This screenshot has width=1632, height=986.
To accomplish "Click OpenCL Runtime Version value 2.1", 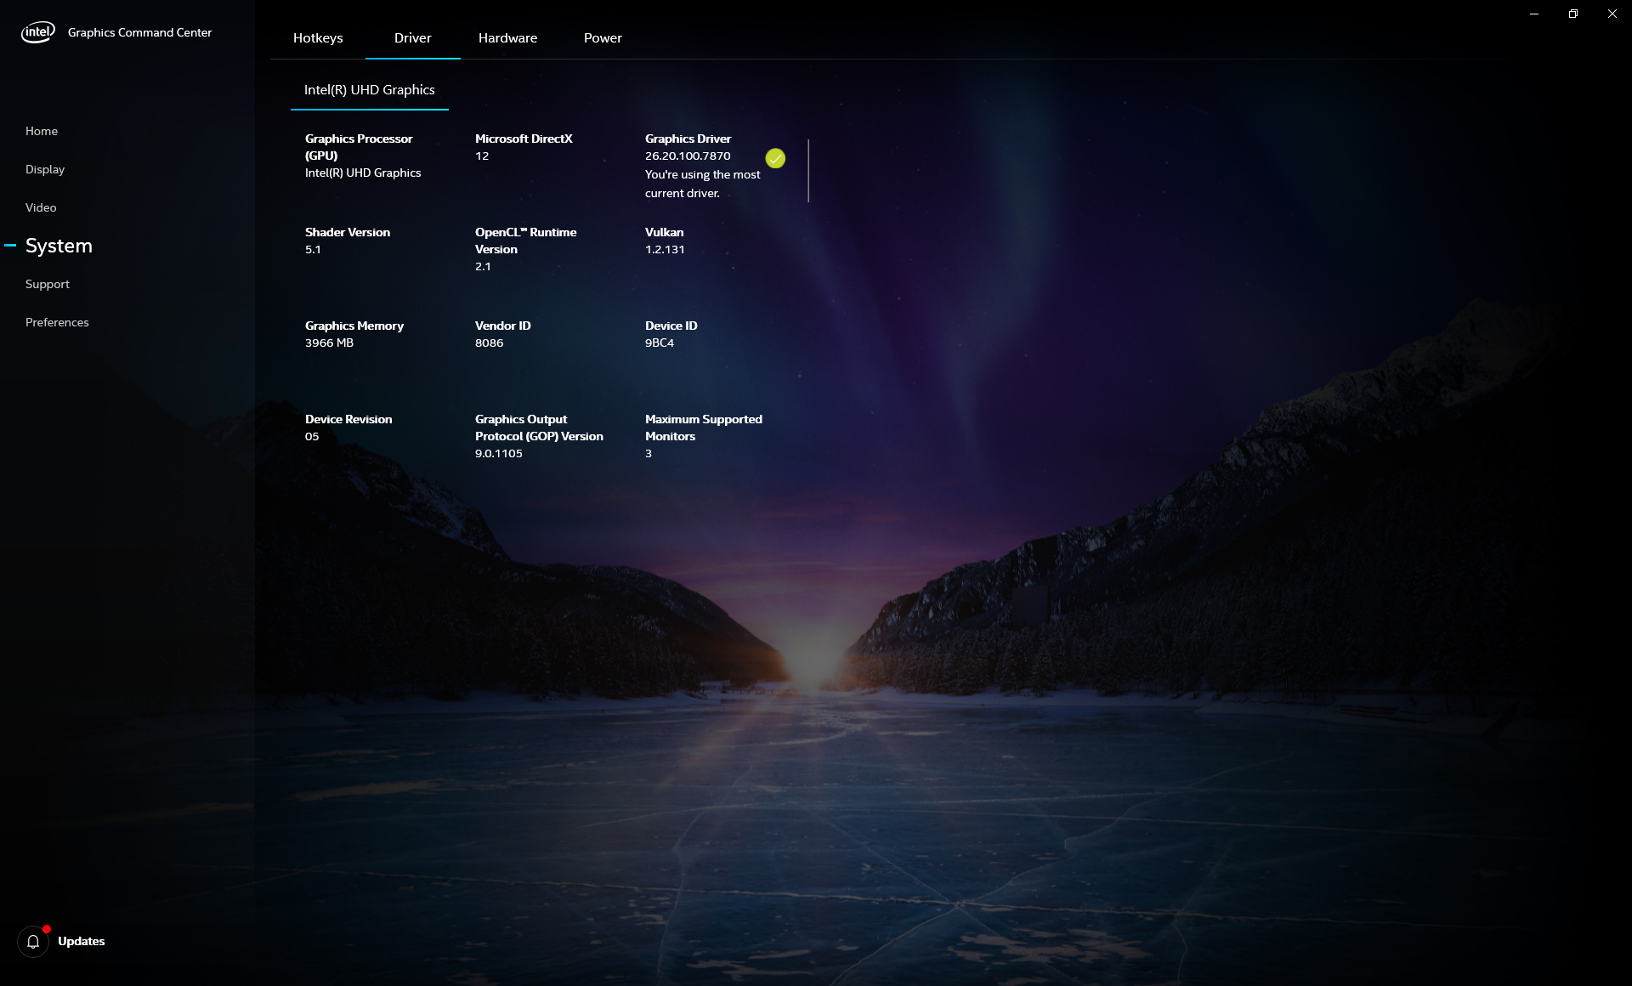I will coord(483,266).
